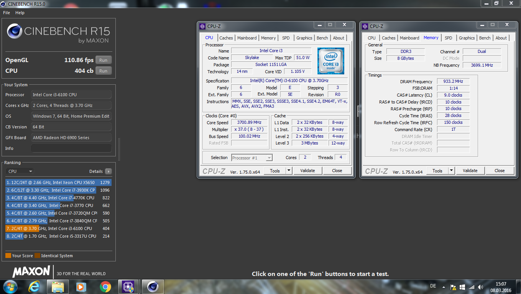Open the Help menu in Cinebench
This screenshot has height=294, width=521.
click(x=20, y=13)
